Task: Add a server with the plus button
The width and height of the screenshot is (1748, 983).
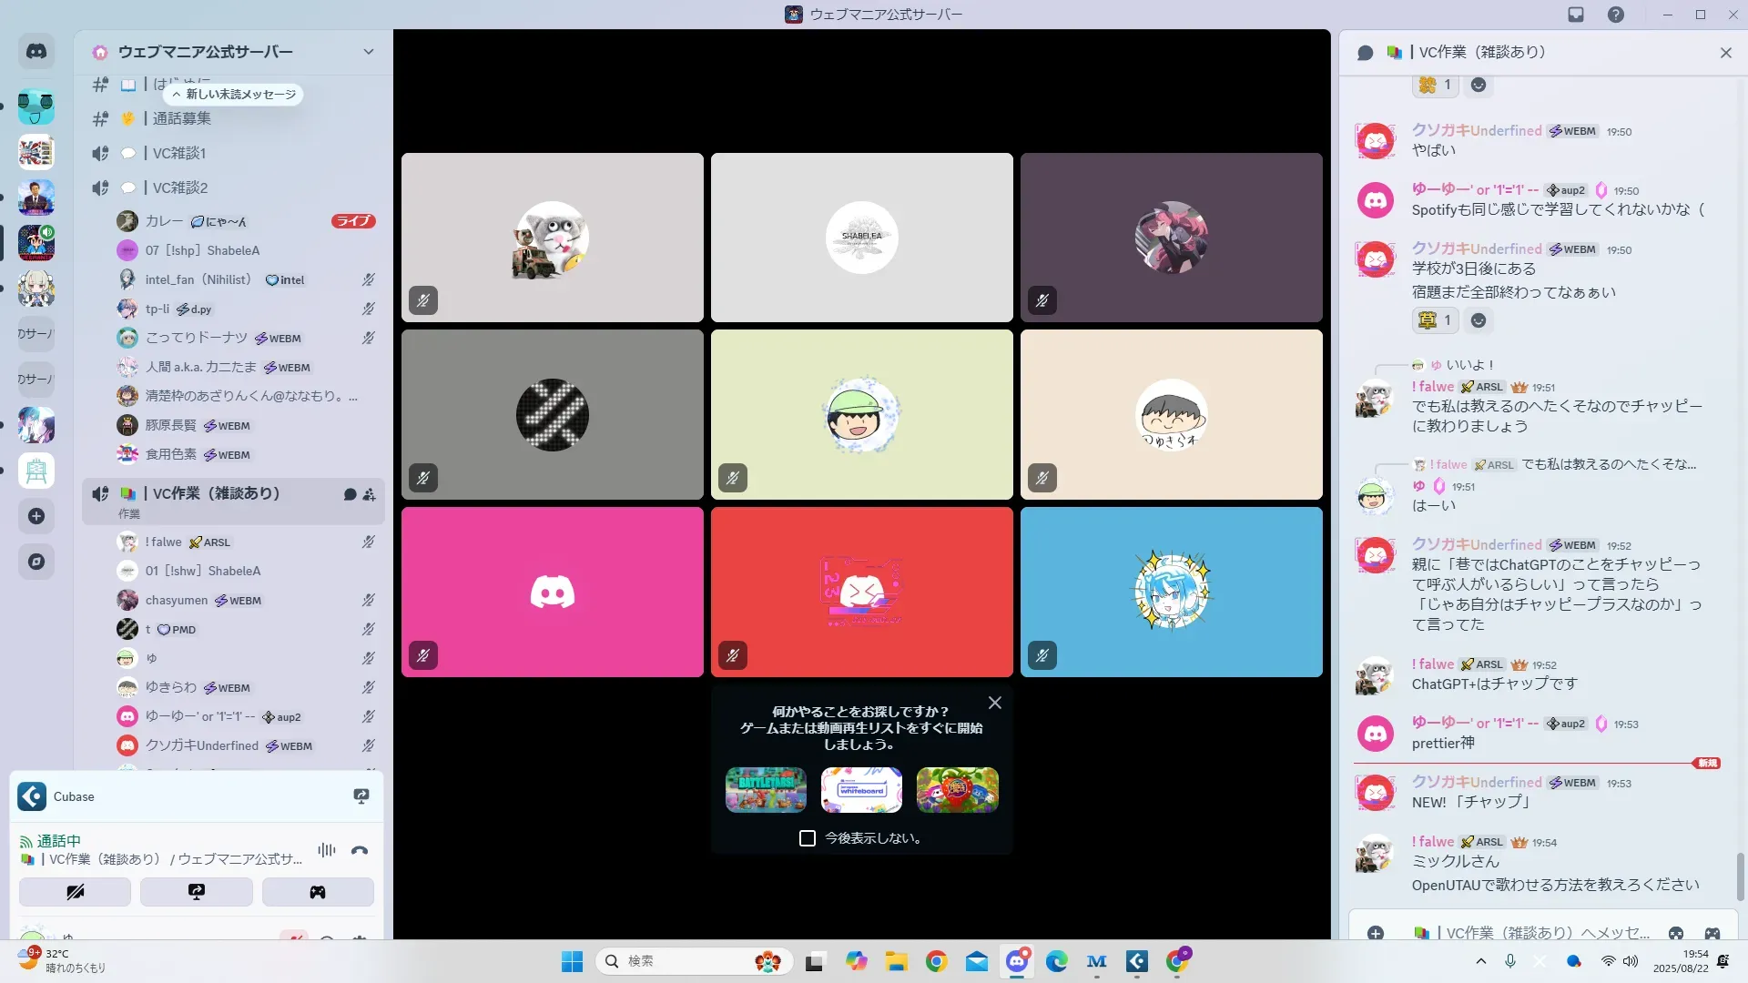Action: point(36,517)
